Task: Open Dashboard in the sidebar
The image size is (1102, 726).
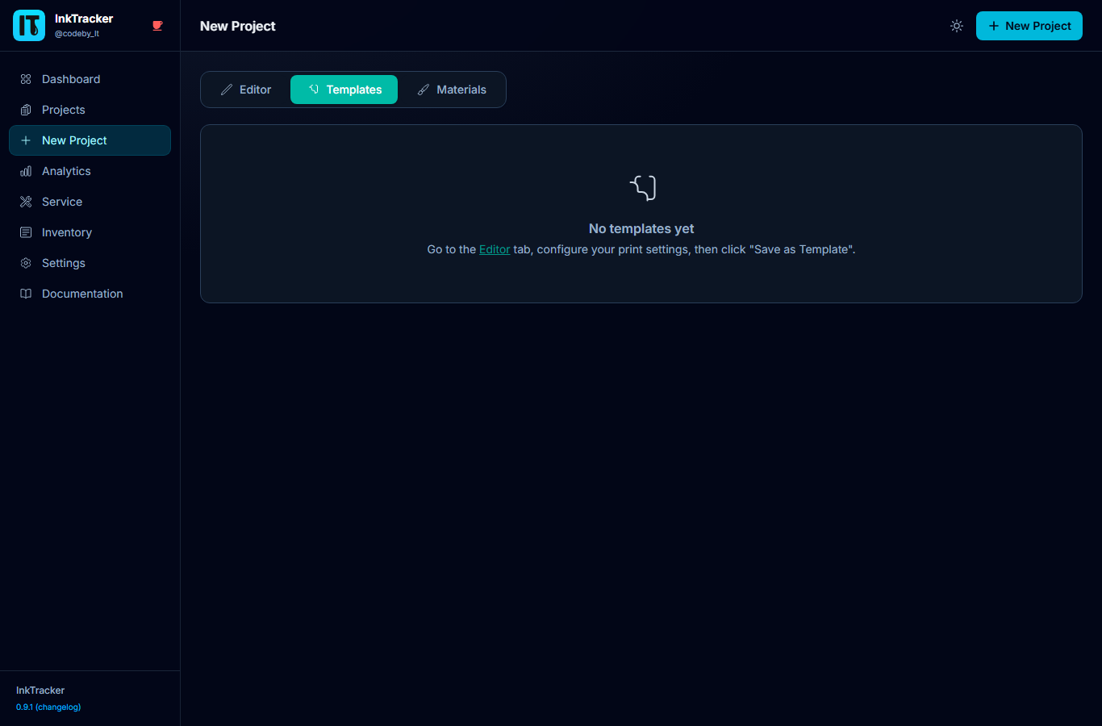Action: pos(90,79)
